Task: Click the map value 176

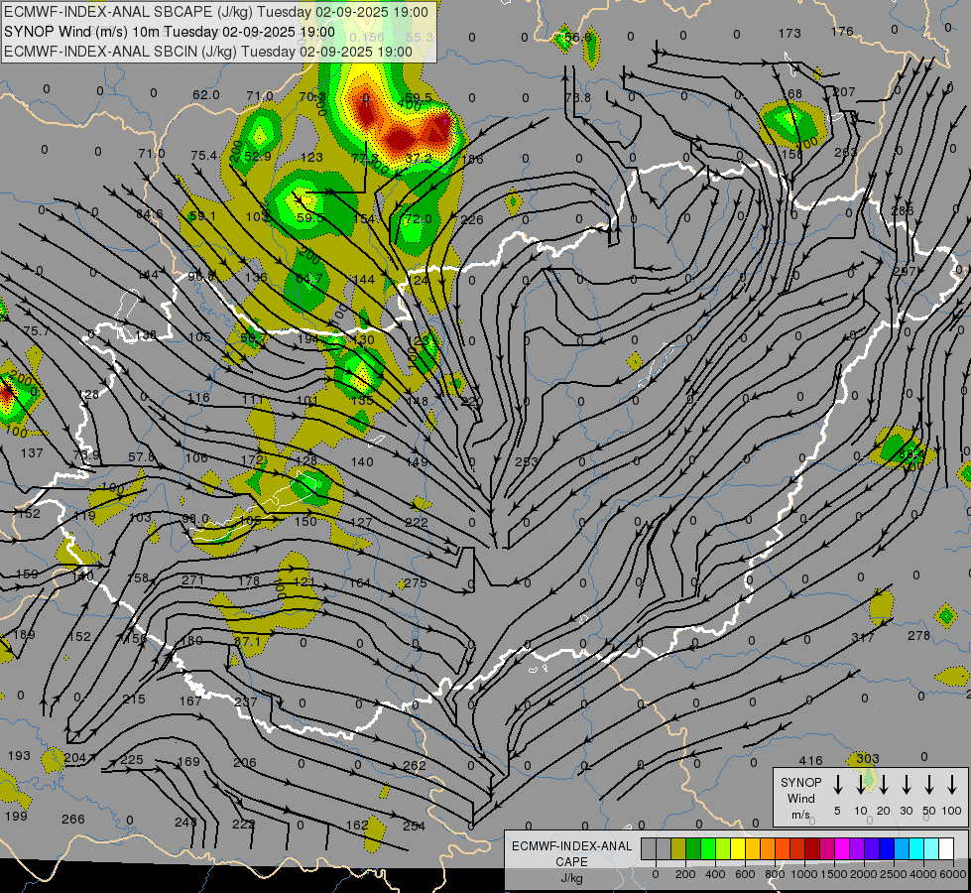Action: (x=842, y=31)
